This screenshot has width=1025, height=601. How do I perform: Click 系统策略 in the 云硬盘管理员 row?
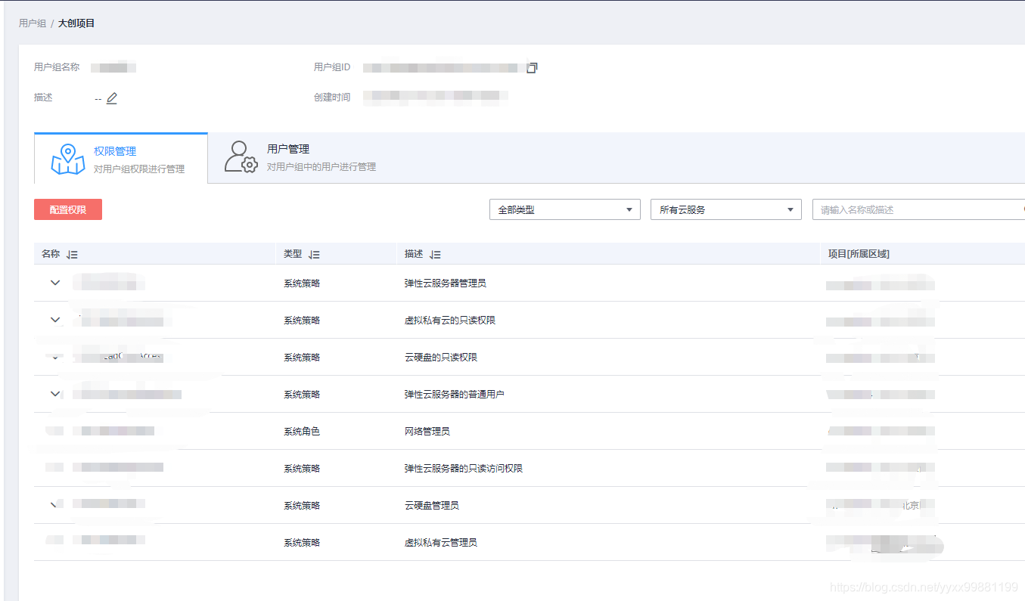point(302,506)
